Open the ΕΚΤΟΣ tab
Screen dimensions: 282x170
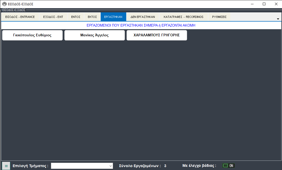[92, 17]
